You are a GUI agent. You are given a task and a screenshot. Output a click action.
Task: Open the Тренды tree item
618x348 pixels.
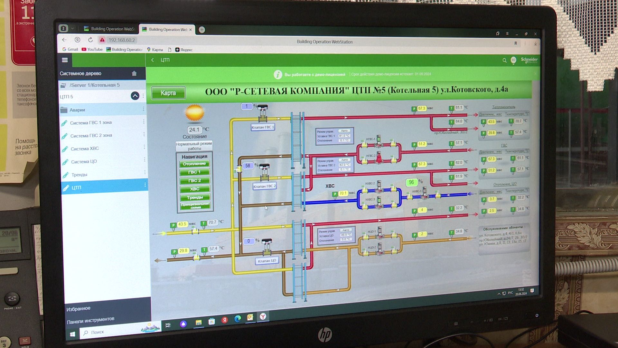(79, 175)
